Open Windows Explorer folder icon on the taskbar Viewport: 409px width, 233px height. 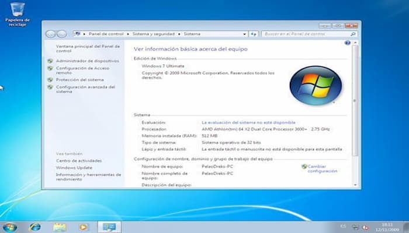click(60, 227)
